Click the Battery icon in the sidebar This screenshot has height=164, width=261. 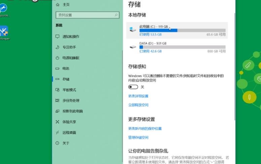coord(58,68)
